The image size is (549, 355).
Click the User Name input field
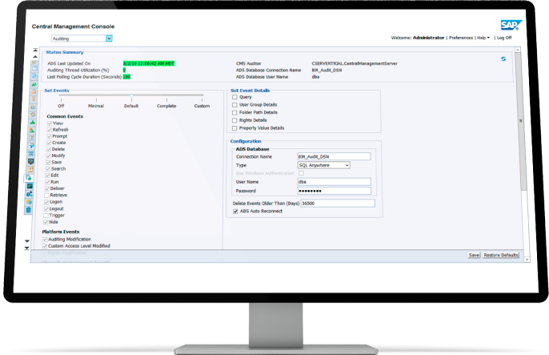[x=334, y=182]
